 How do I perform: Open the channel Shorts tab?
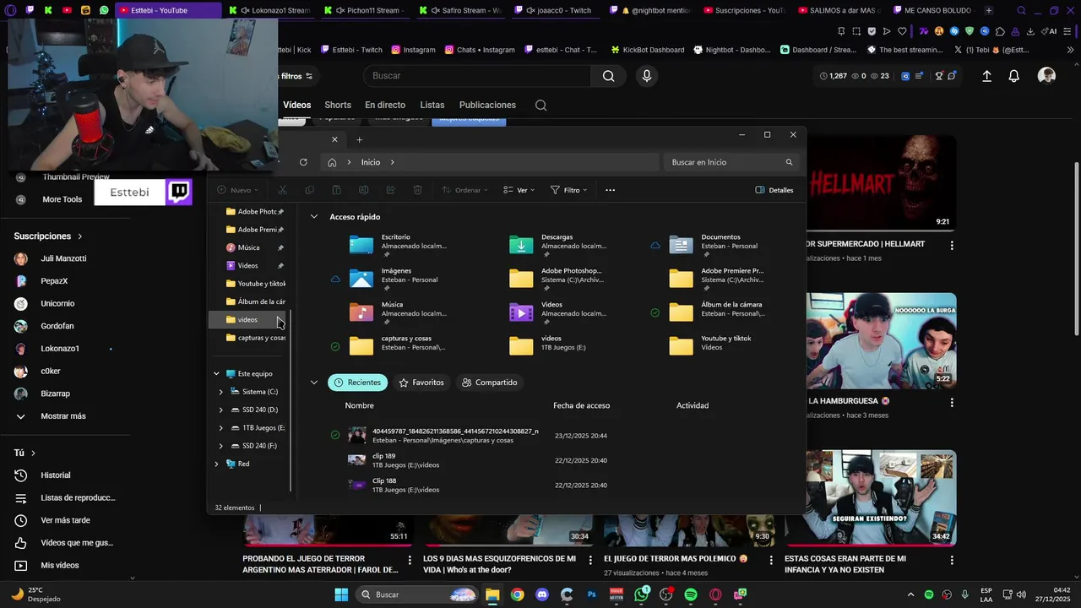[338, 106]
